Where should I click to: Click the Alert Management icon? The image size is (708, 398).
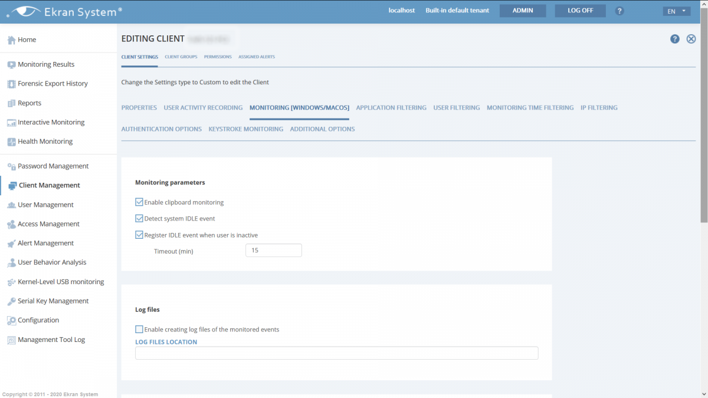coord(11,244)
